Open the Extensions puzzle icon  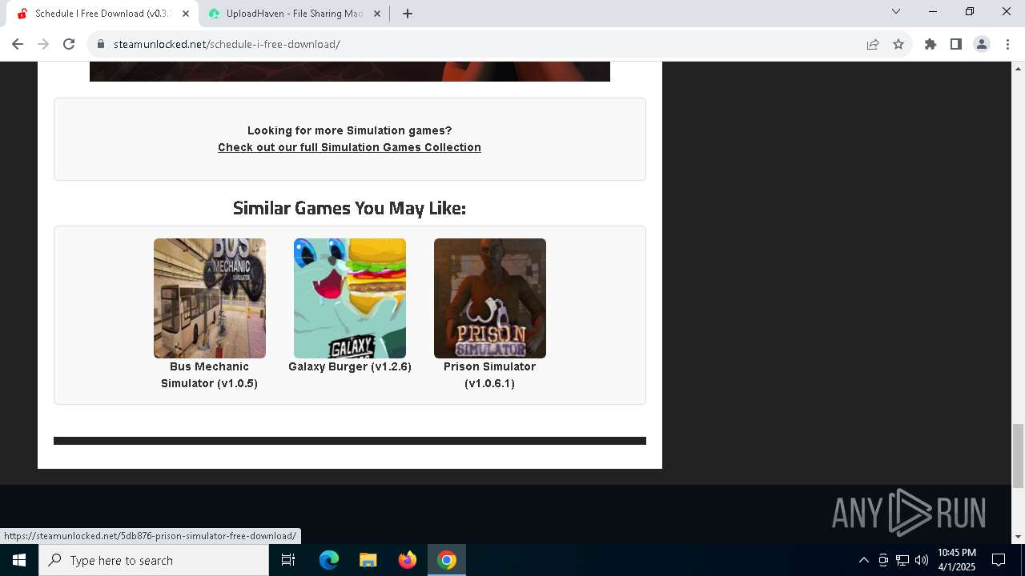[x=931, y=44]
